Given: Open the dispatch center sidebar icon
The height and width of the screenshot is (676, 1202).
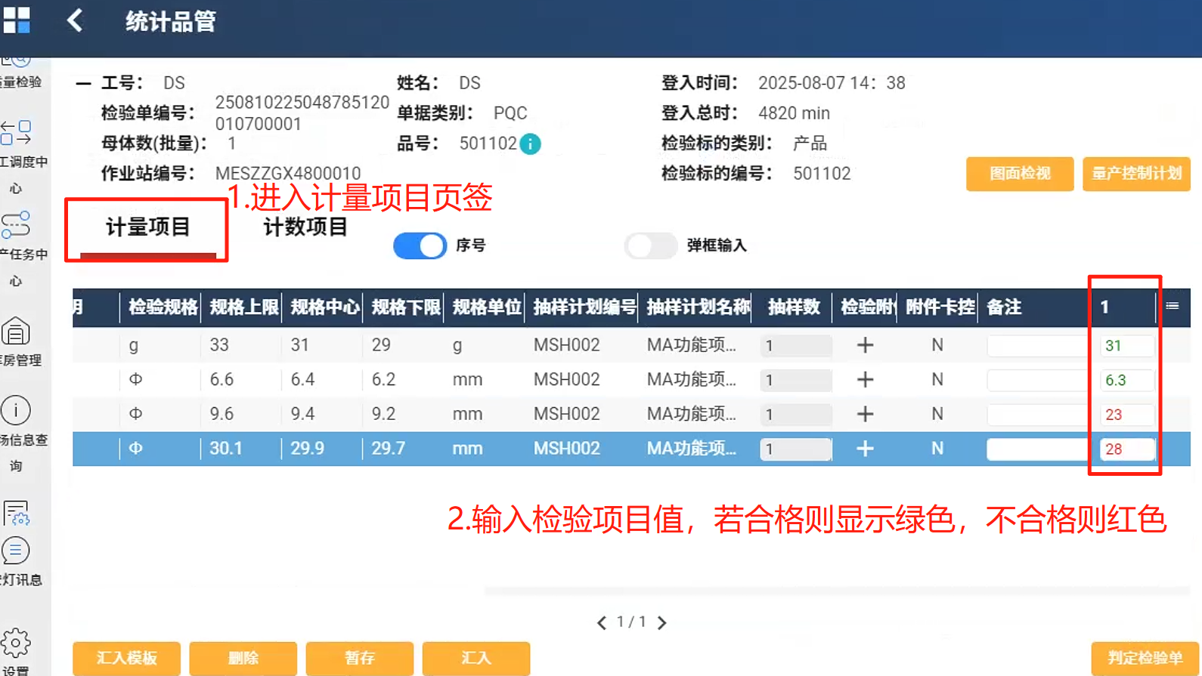Looking at the screenshot, I should (x=17, y=133).
